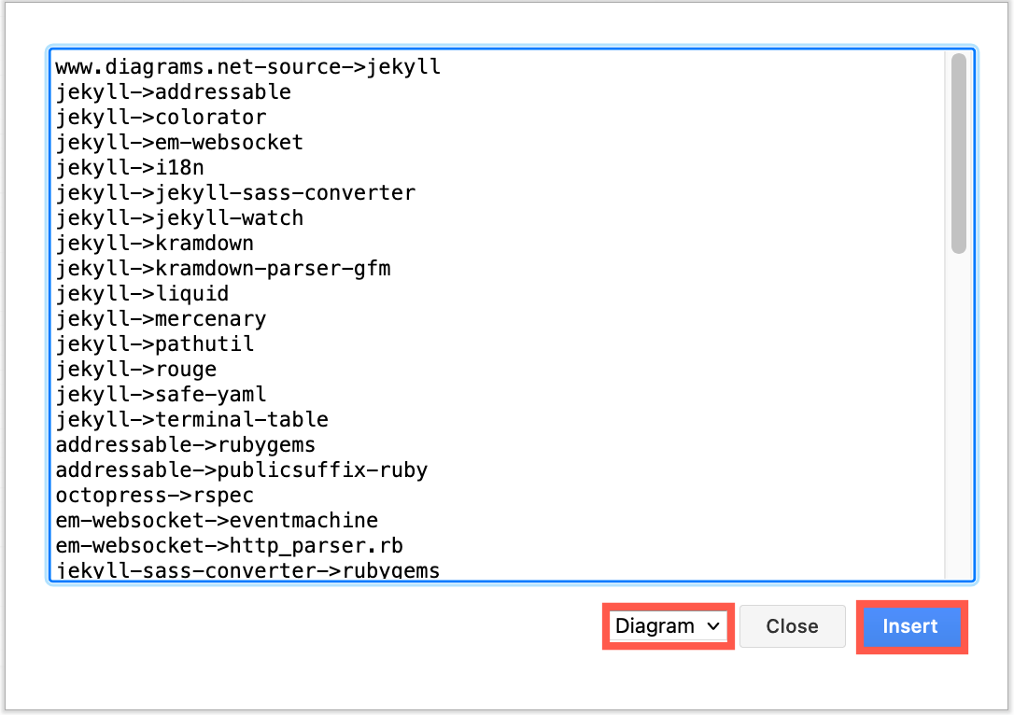
Task: Place cursor on jekyll->jekyll-sass-converter line
Action: point(233,192)
